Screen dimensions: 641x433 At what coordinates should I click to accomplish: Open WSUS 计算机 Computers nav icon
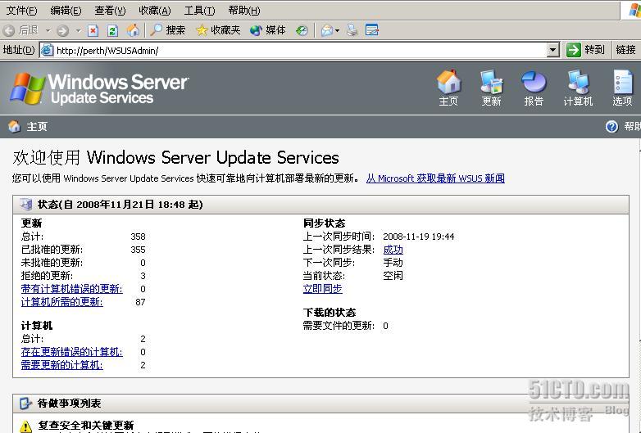578,88
